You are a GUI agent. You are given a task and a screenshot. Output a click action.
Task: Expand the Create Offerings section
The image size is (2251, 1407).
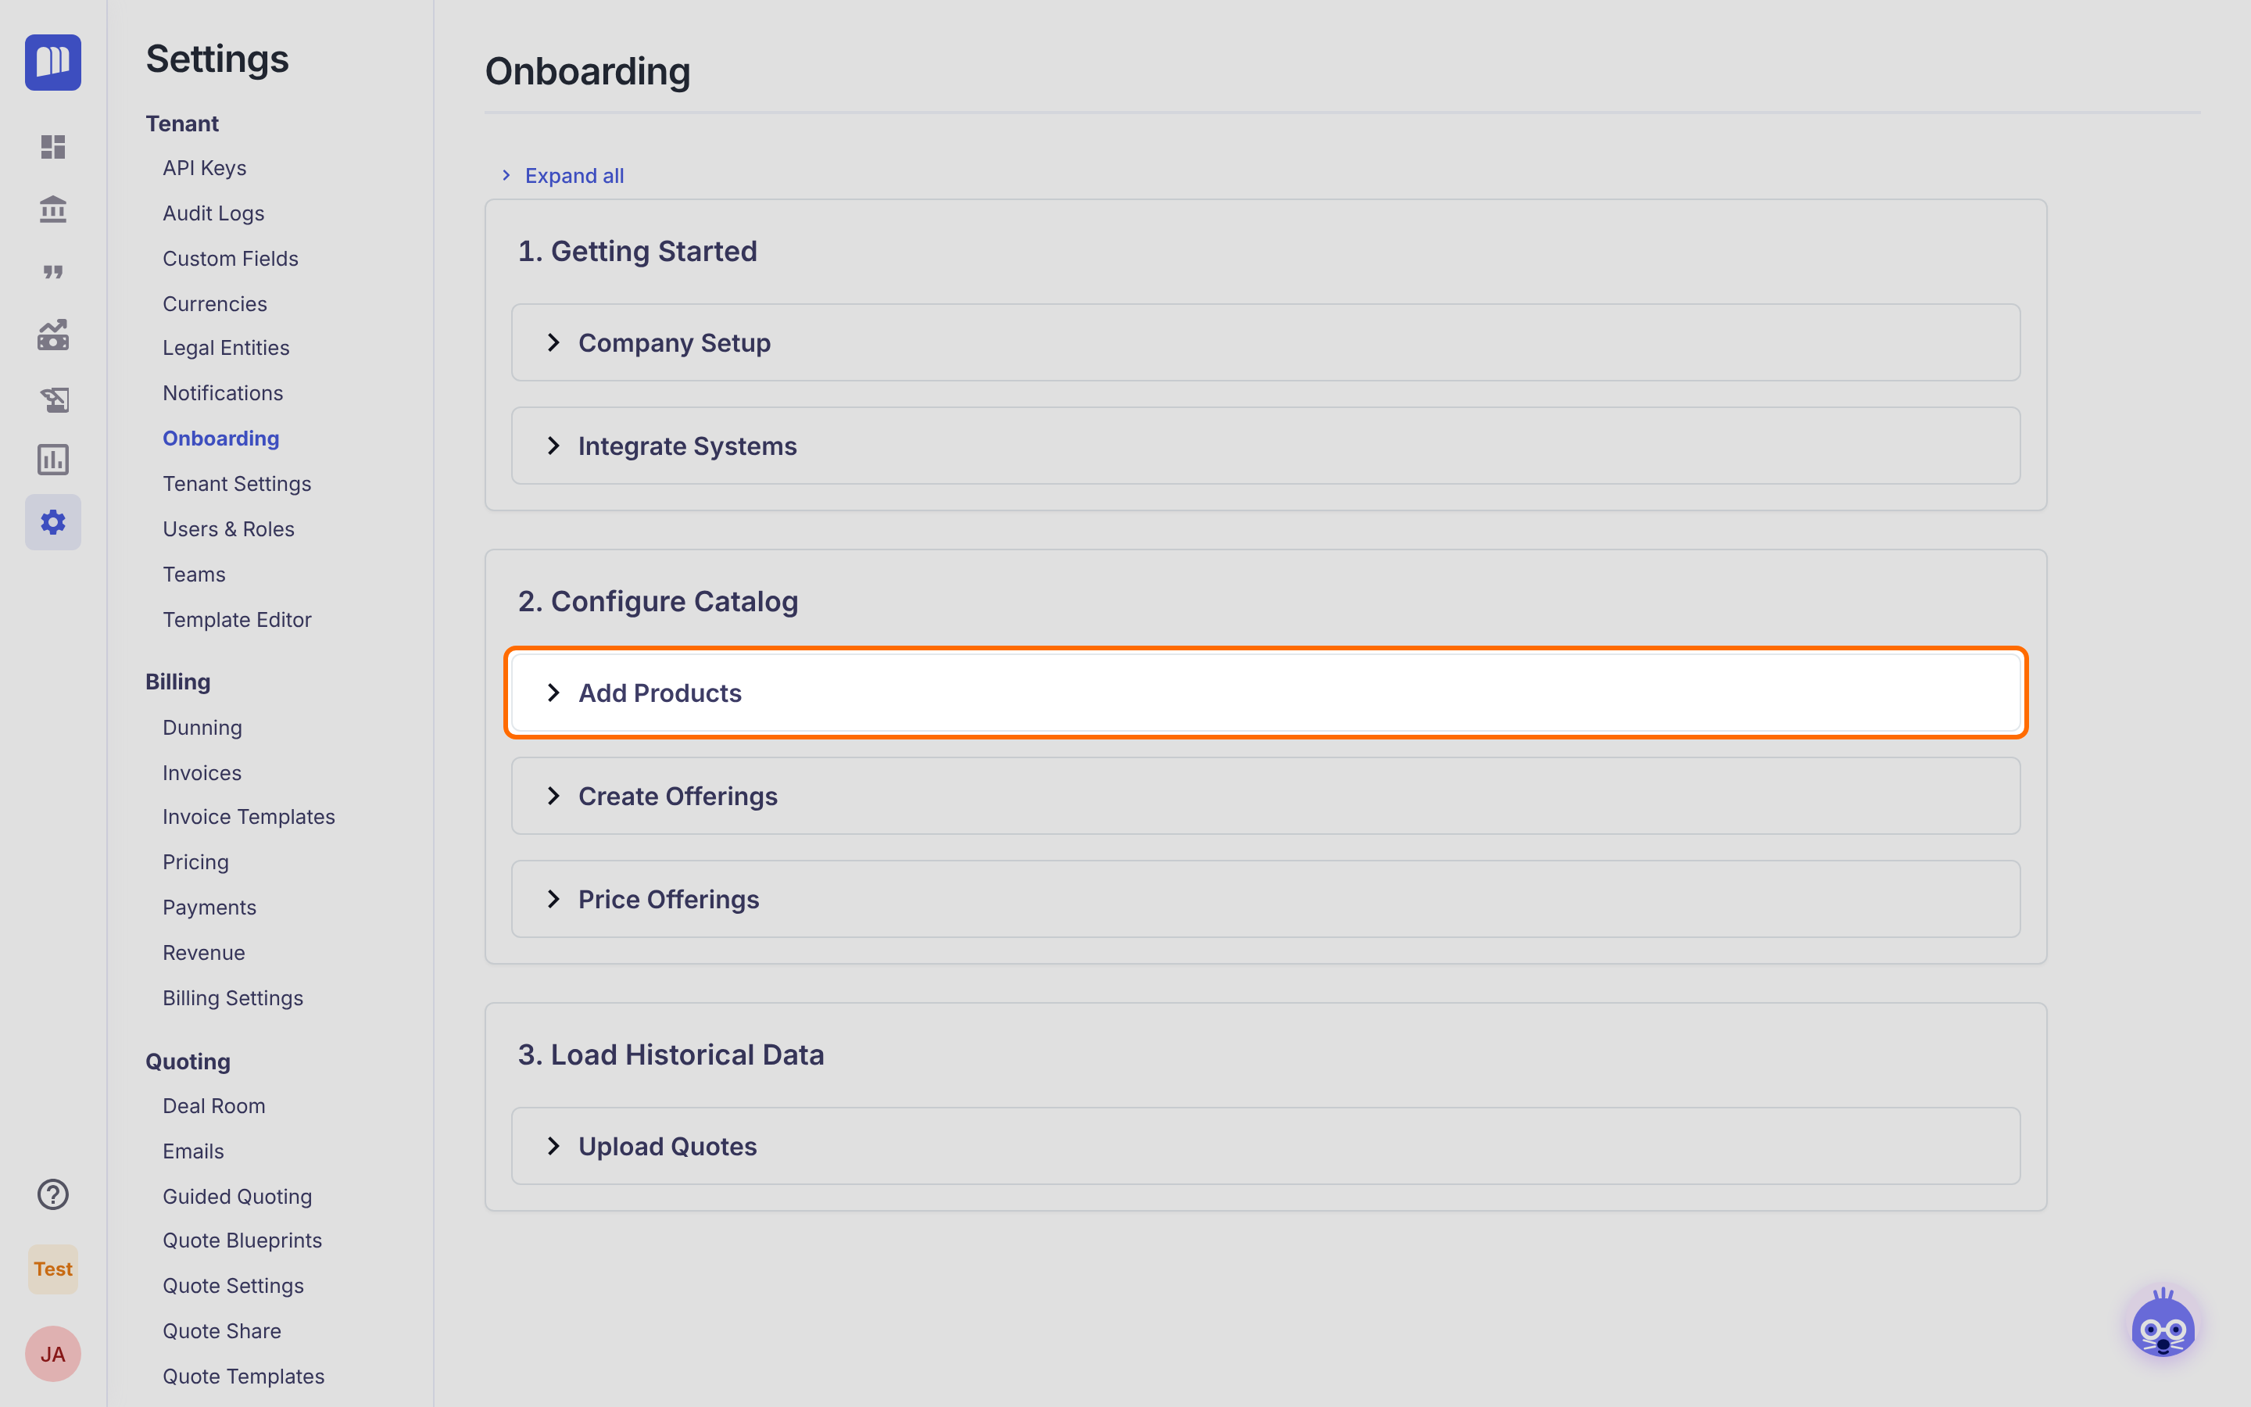click(1265, 796)
